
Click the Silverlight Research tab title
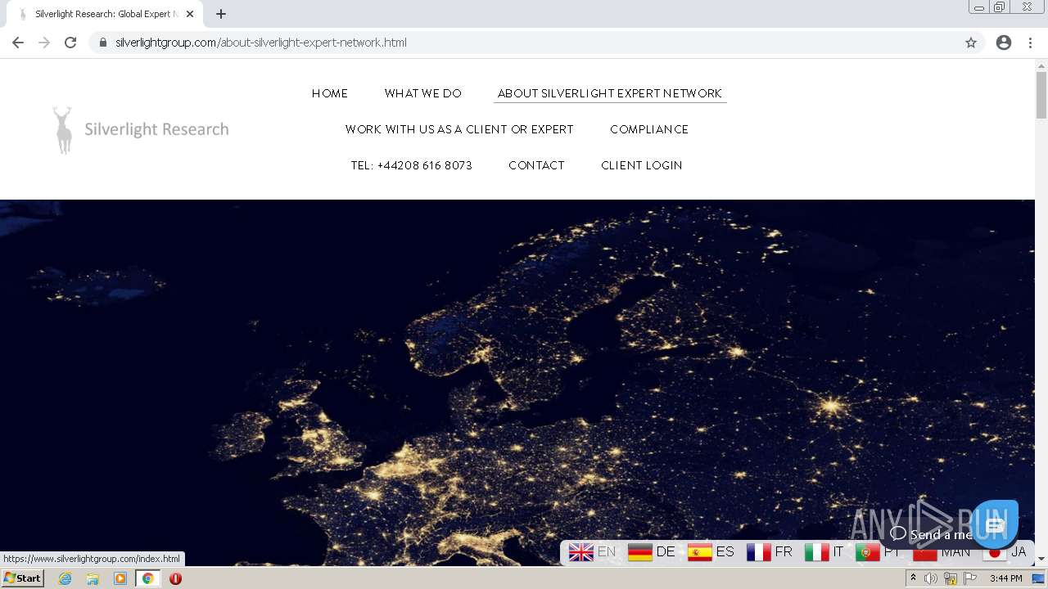point(106,14)
